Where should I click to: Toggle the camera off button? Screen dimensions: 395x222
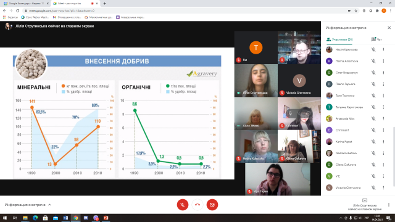[x=212, y=205]
